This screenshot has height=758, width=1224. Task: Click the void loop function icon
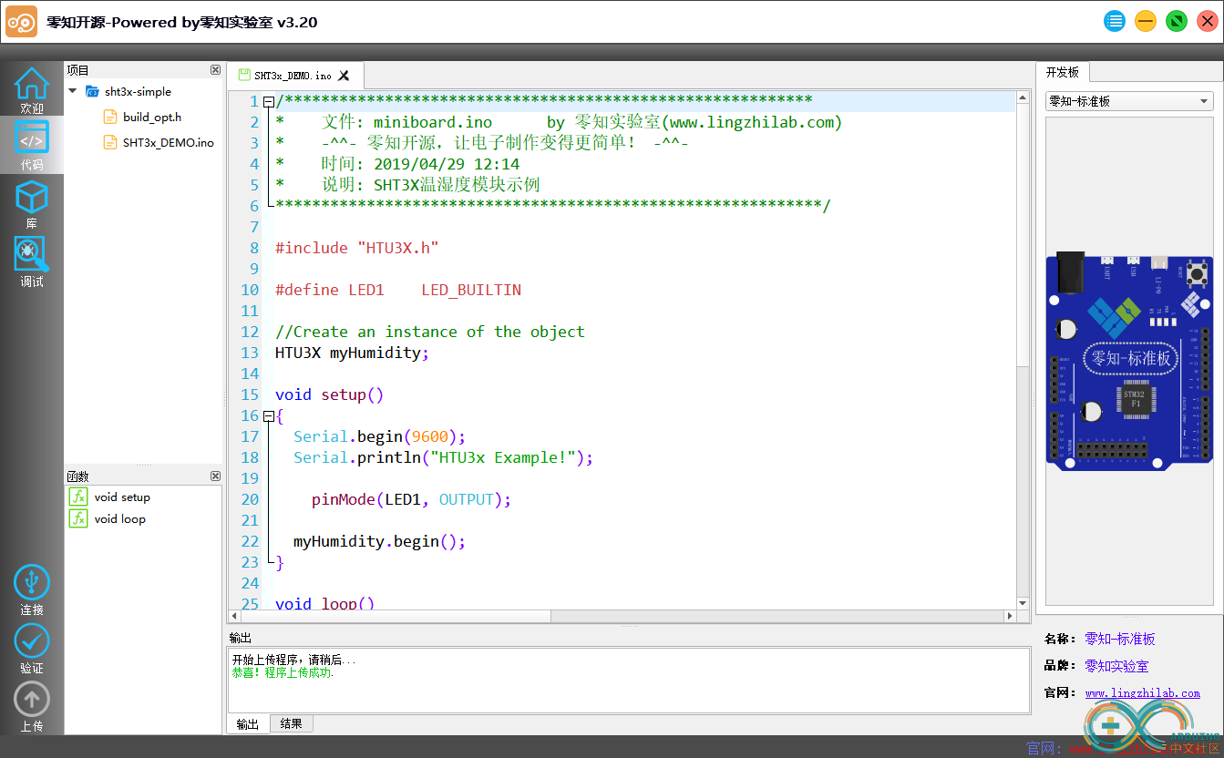tap(78, 518)
